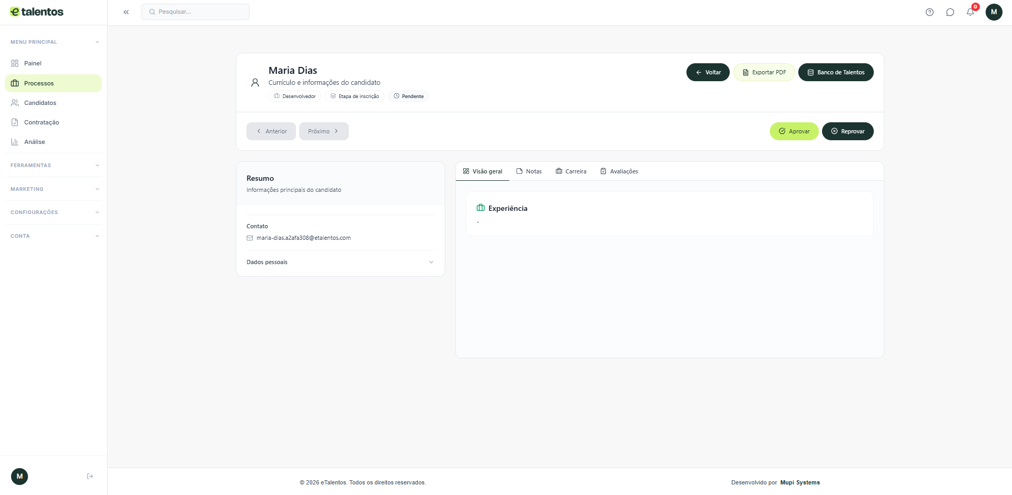Switch to the Notas tab
This screenshot has width=1012, height=495.
(529, 171)
